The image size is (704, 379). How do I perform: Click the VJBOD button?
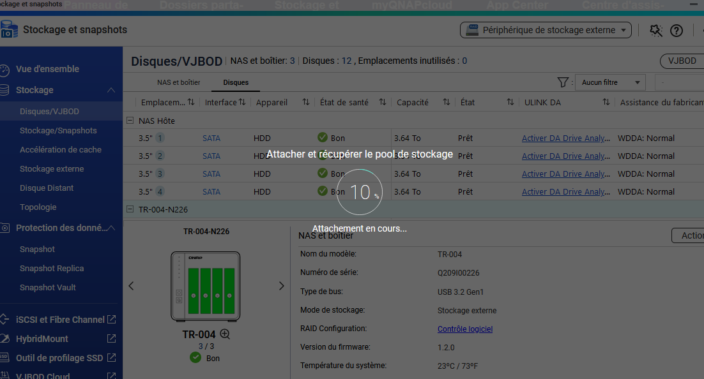[682, 61]
